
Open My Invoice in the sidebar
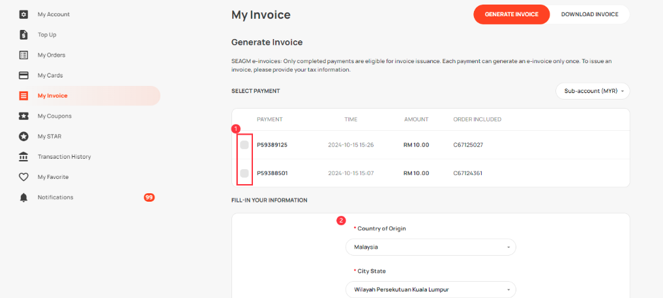click(x=52, y=96)
